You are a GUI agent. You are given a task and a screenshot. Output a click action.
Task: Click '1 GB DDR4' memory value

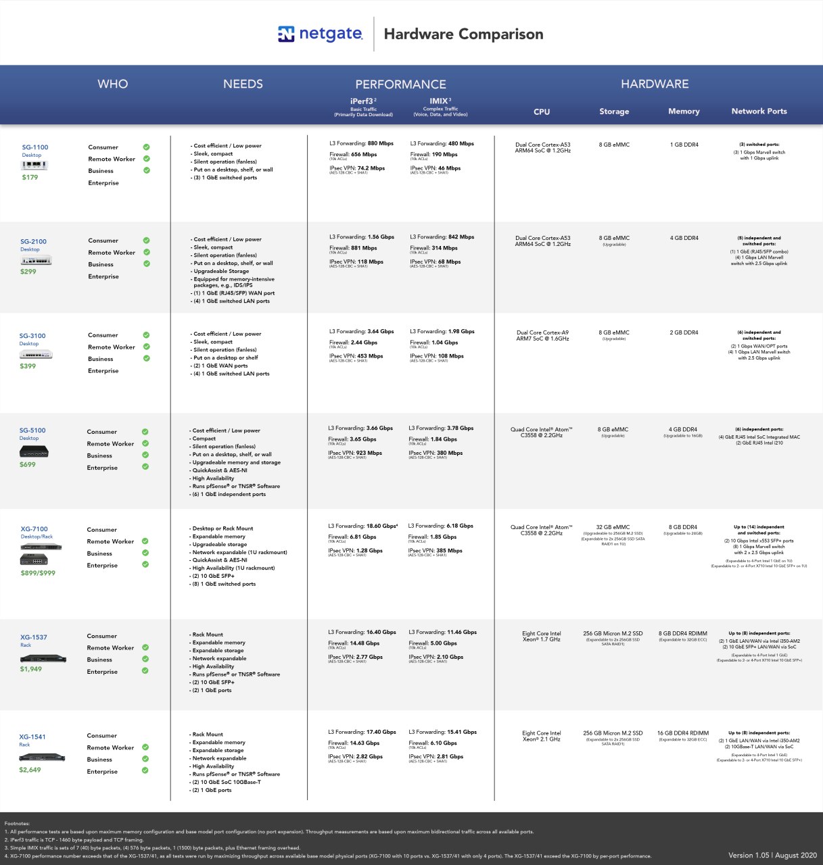coord(684,145)
